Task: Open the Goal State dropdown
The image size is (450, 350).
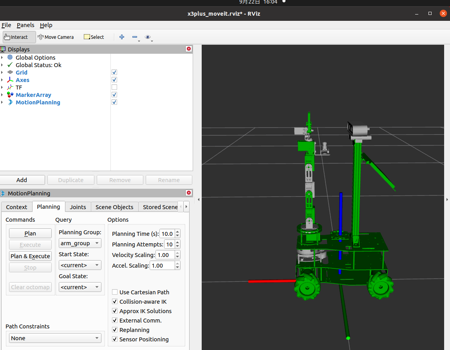Action: pyautogui.click(x=80, y=287)
